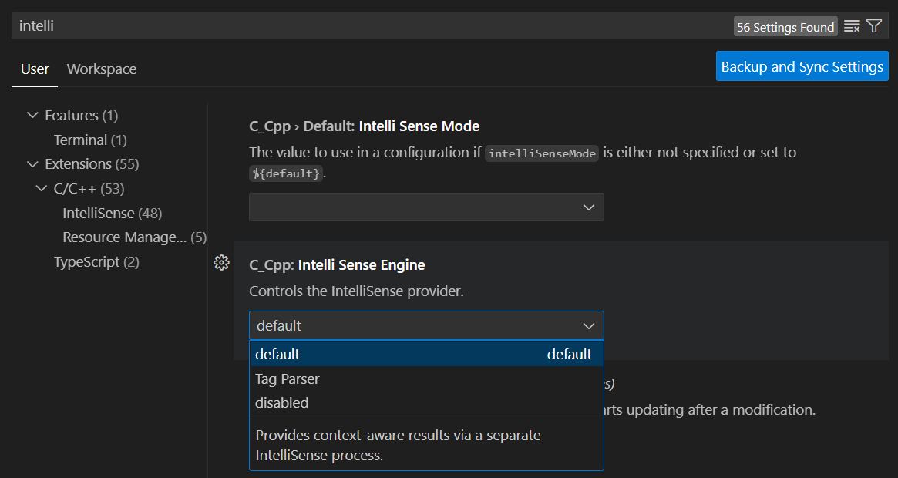Select TypeScript (2) in settings tree
This screenshot has width=898, height=478.
[x=96, y=262]
